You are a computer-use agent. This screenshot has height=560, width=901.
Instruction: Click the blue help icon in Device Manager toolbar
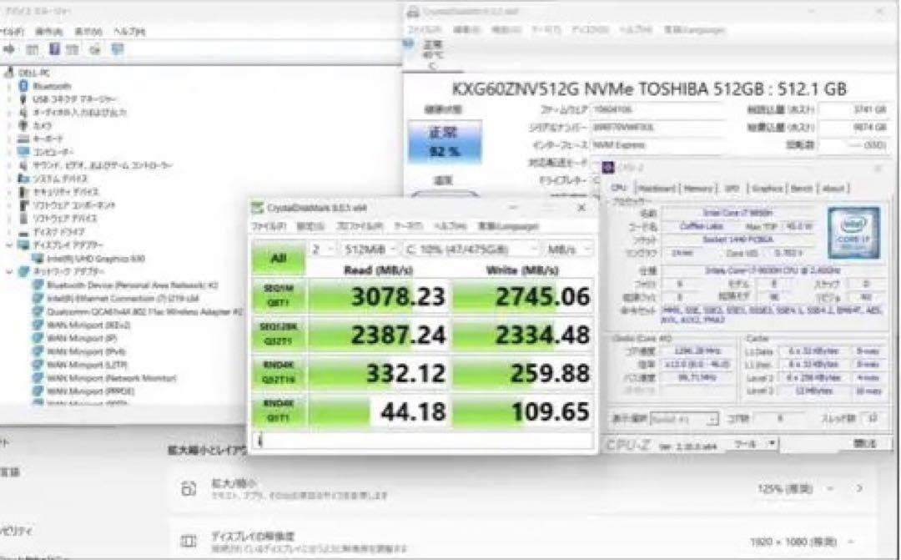pyautogui.click(x=54, y=49)
